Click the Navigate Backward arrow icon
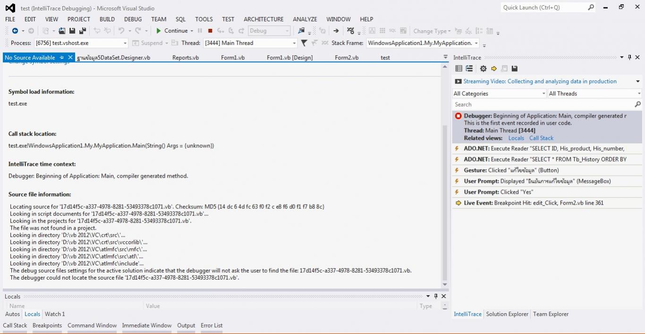 point(15,31)
